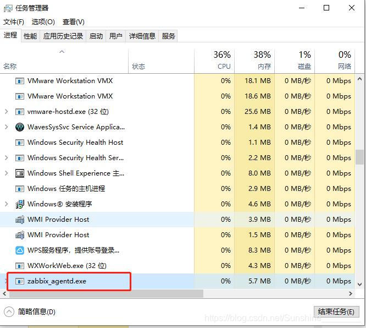Click the first VMware Workstation VMX process icon
366x328 pixels.
pyautogui.click(x=20, y=81)
